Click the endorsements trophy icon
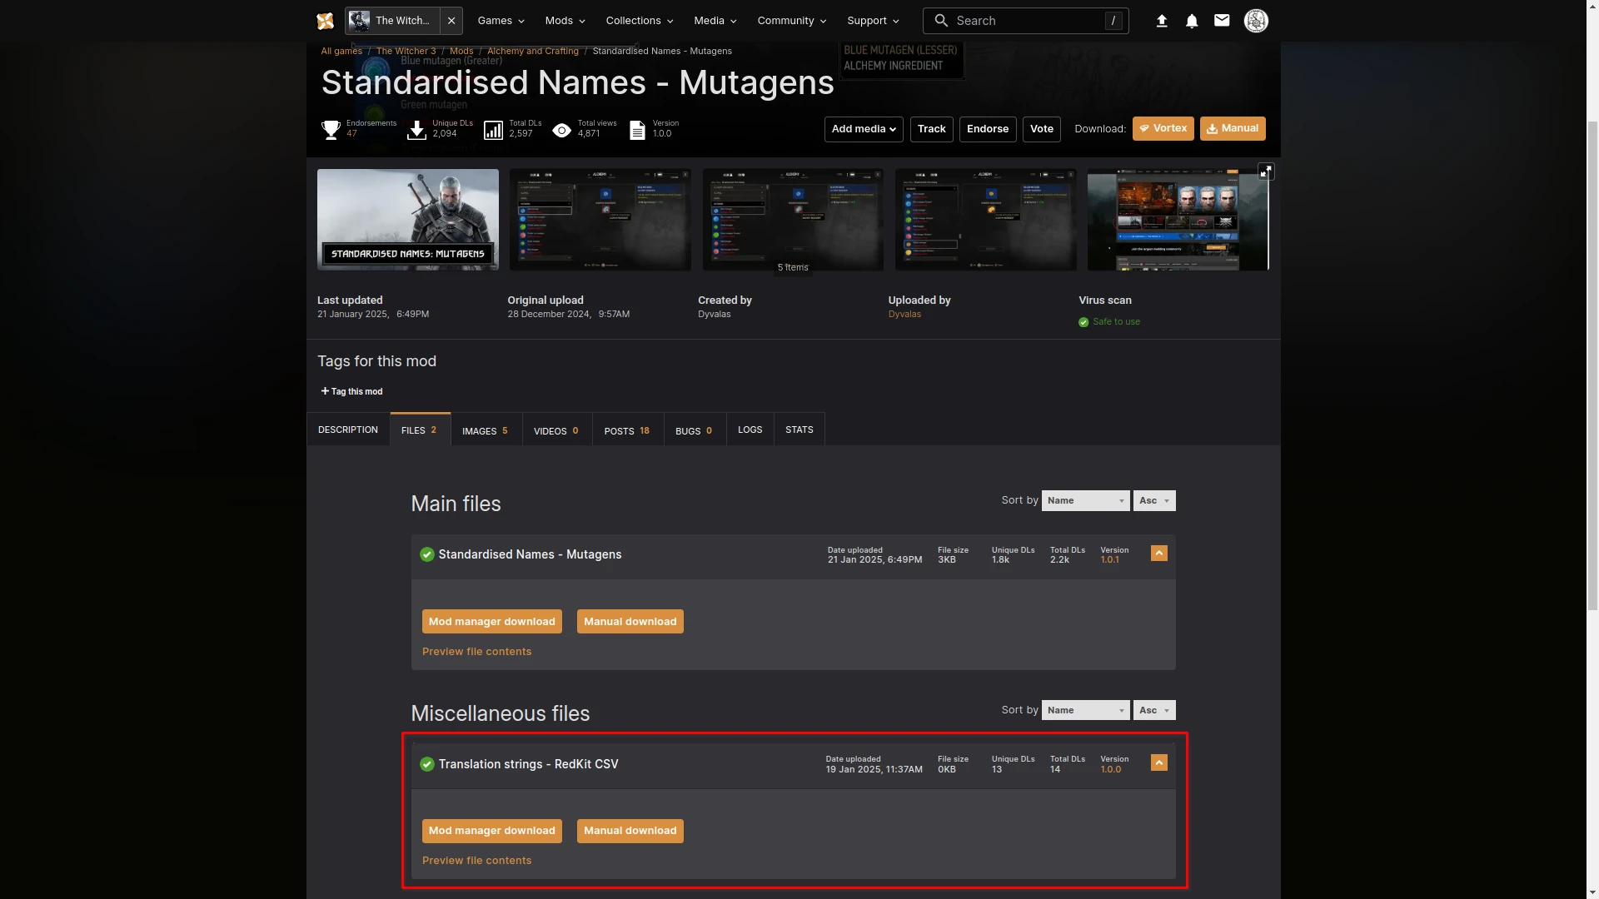 [x=331, y=130]
